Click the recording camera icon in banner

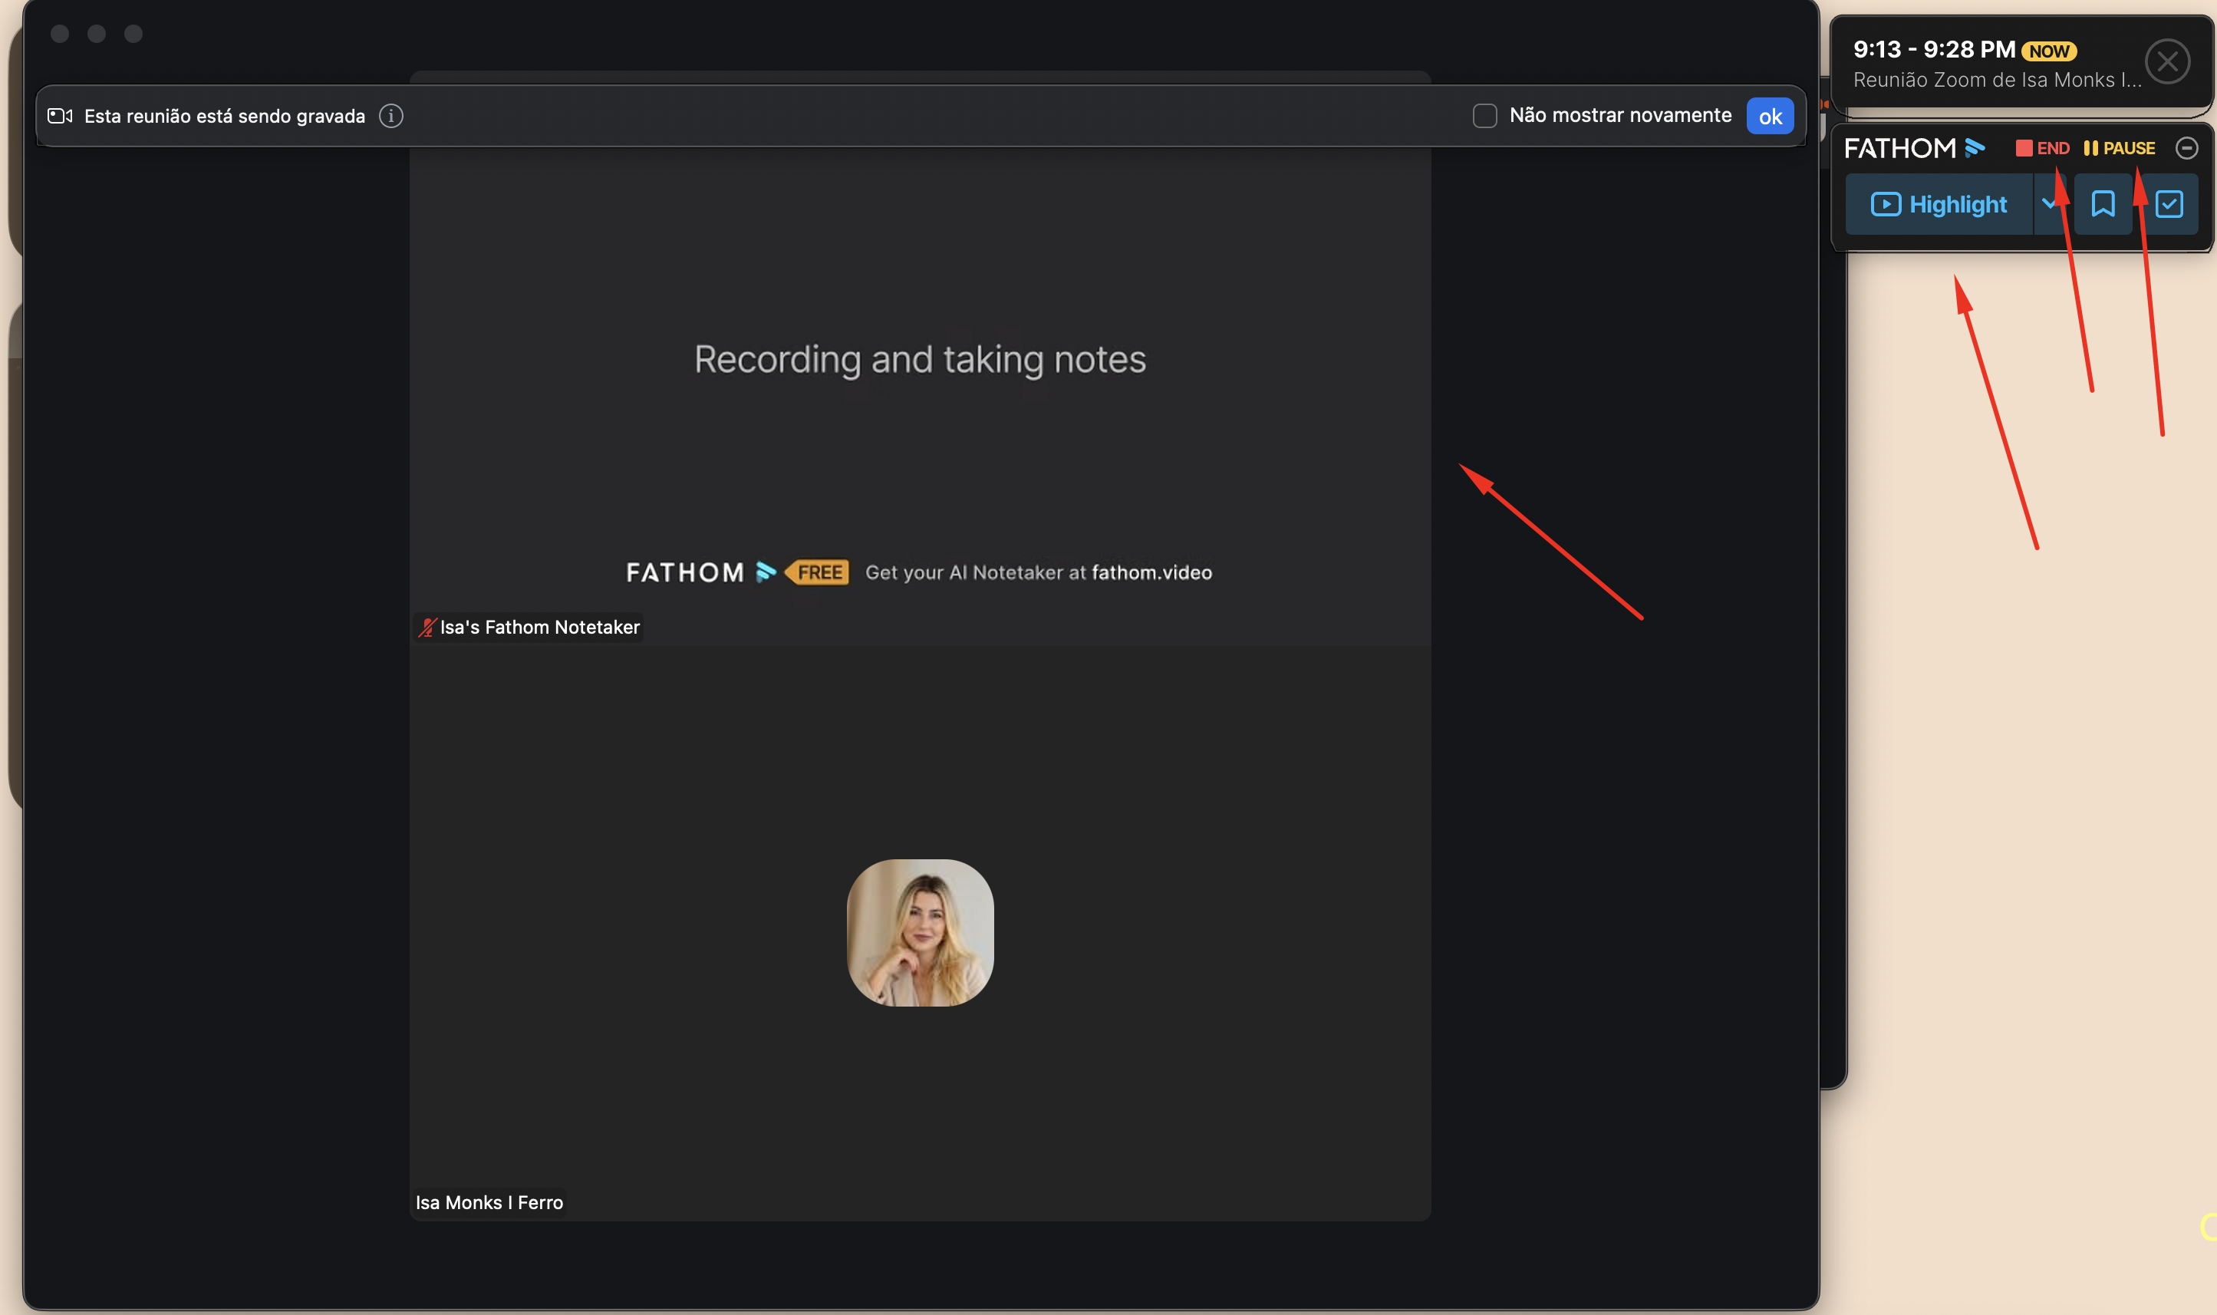(x=59, y=116)
